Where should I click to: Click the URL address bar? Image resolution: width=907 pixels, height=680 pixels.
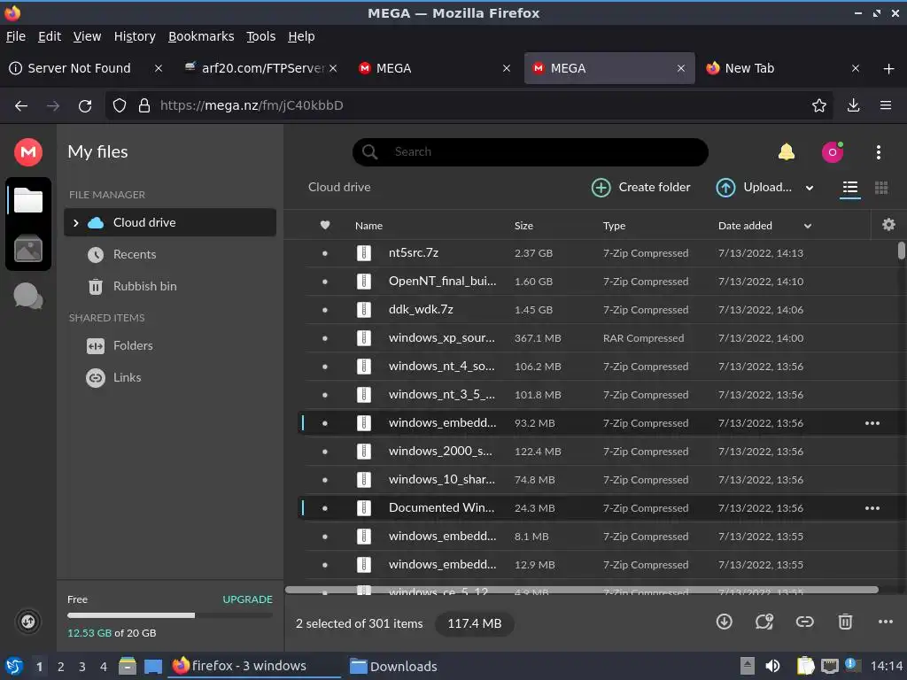469,105
